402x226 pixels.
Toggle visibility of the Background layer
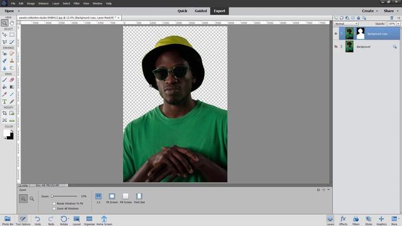pos(336,46)
